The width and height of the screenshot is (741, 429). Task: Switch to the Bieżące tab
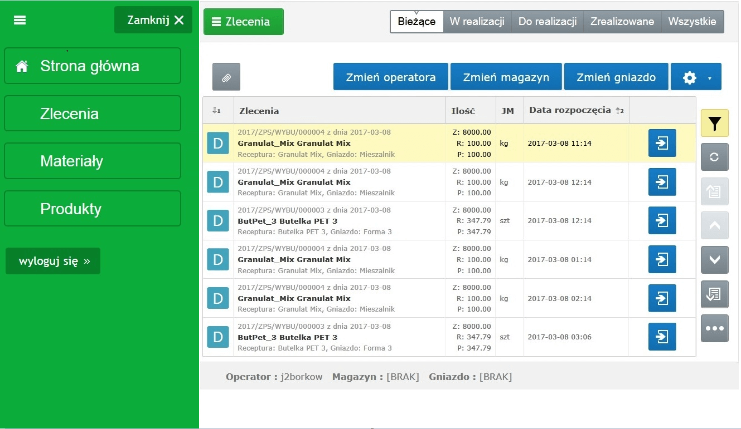pos(416,22)
